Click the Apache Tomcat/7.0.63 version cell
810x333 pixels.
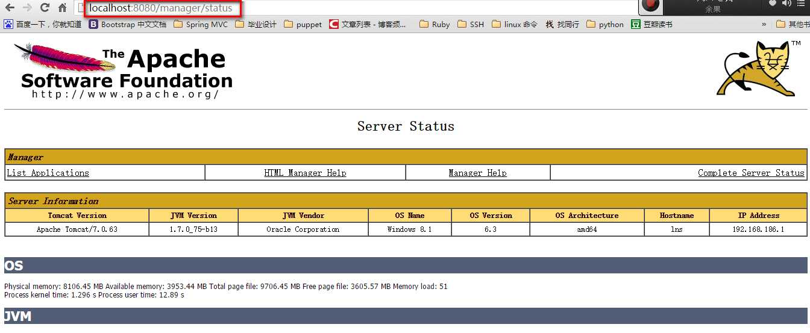point(77,229)
